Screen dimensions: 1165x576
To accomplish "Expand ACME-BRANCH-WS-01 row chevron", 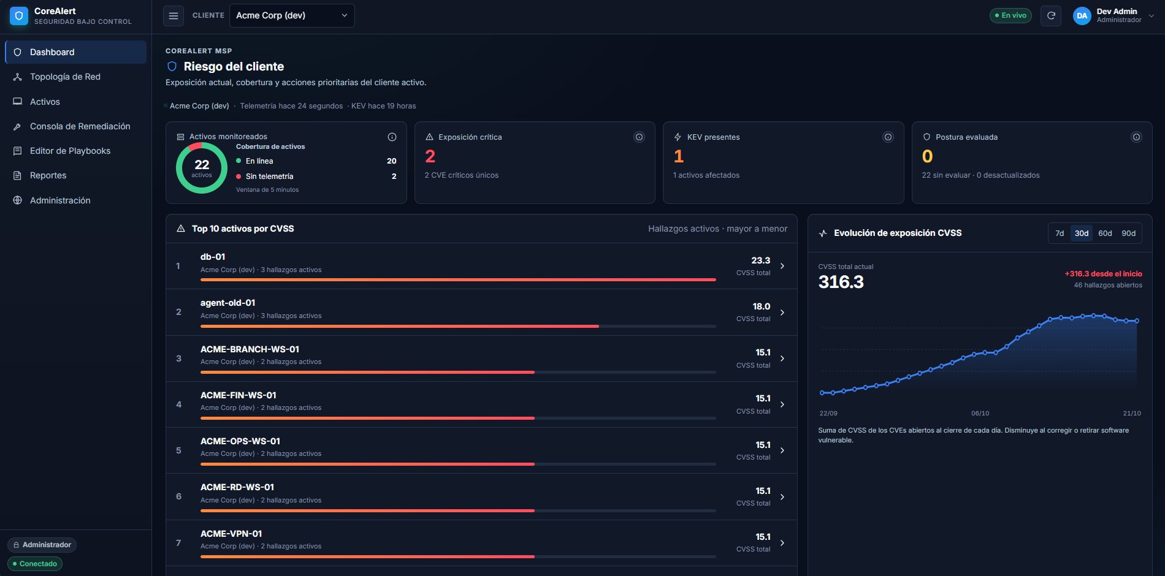I will 782,358.
